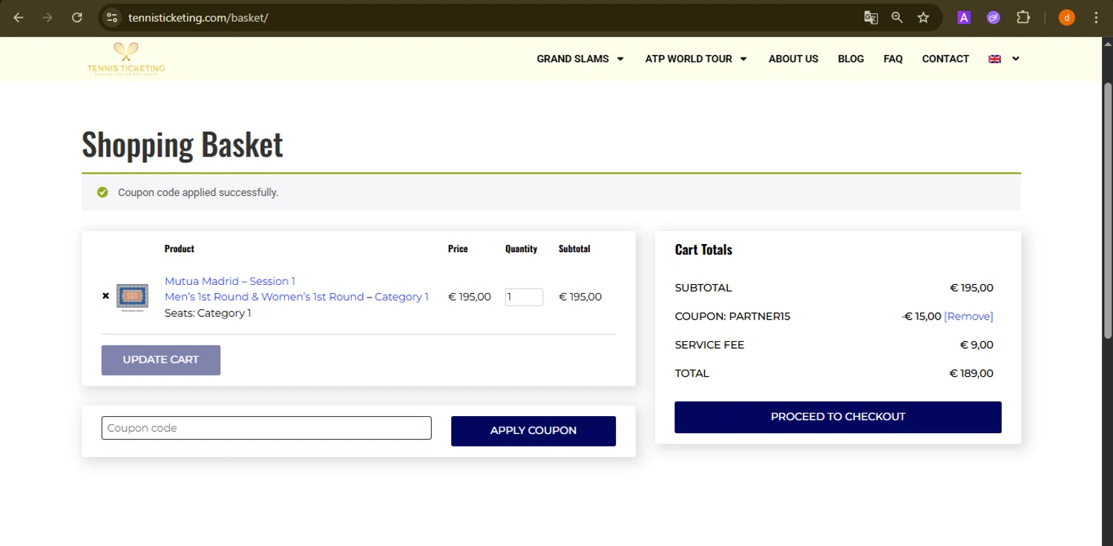Click the ticket quantity field

pos(524,297)
